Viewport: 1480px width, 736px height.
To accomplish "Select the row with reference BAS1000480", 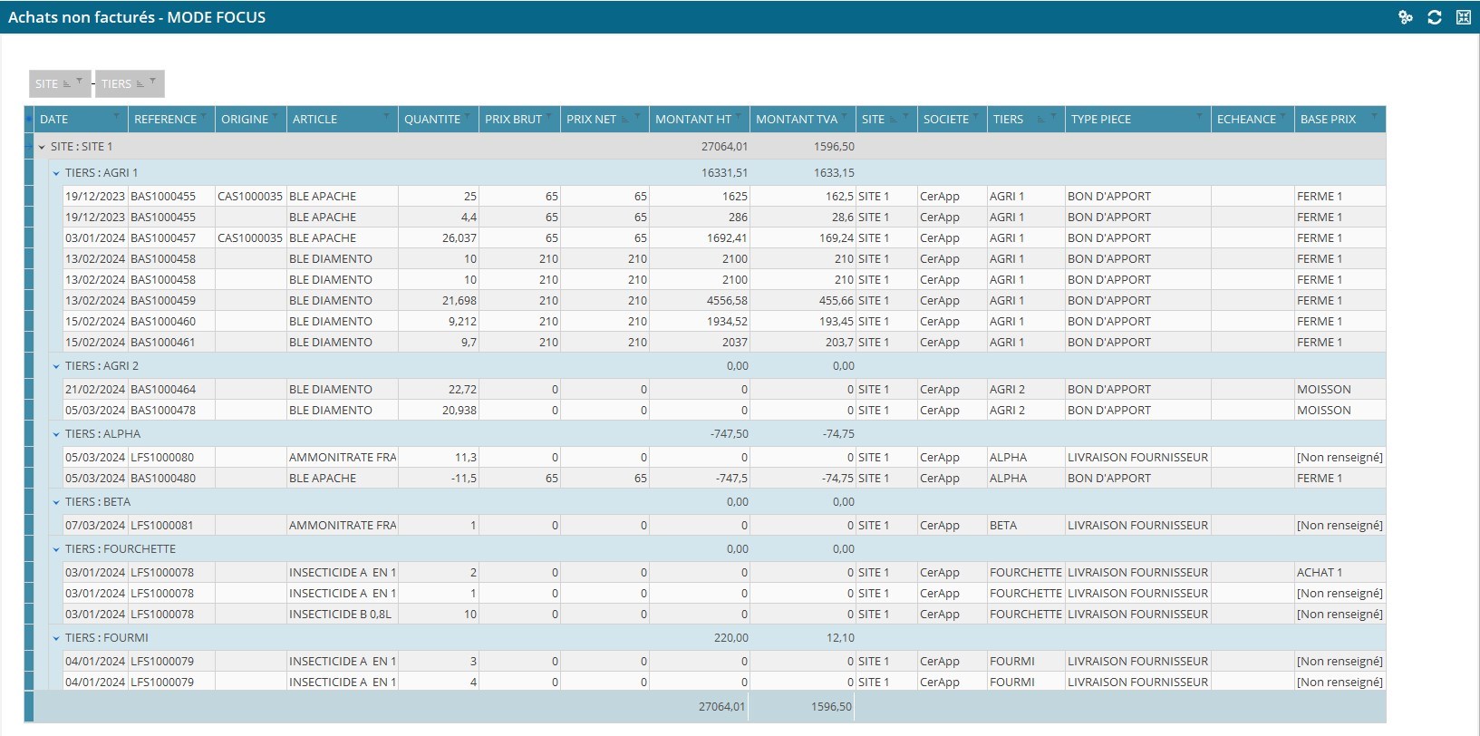I will 163,479.
